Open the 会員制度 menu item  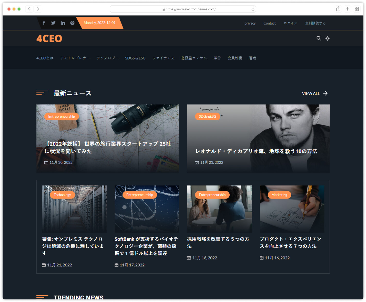click(235, 58)
